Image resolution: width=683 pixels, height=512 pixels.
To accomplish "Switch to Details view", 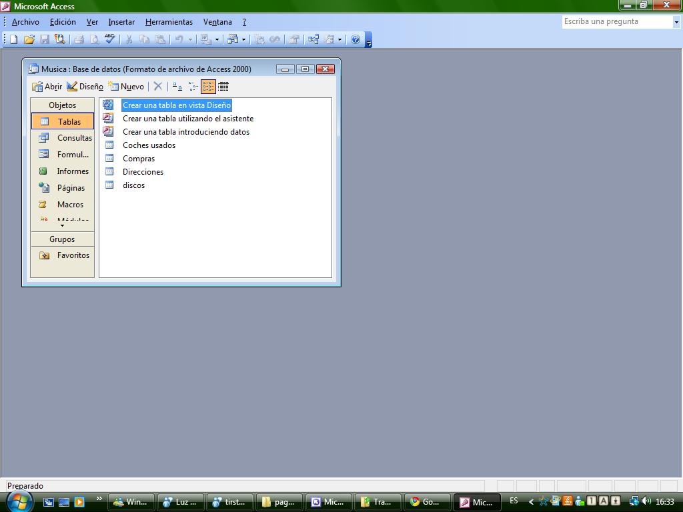I will 223,86.
